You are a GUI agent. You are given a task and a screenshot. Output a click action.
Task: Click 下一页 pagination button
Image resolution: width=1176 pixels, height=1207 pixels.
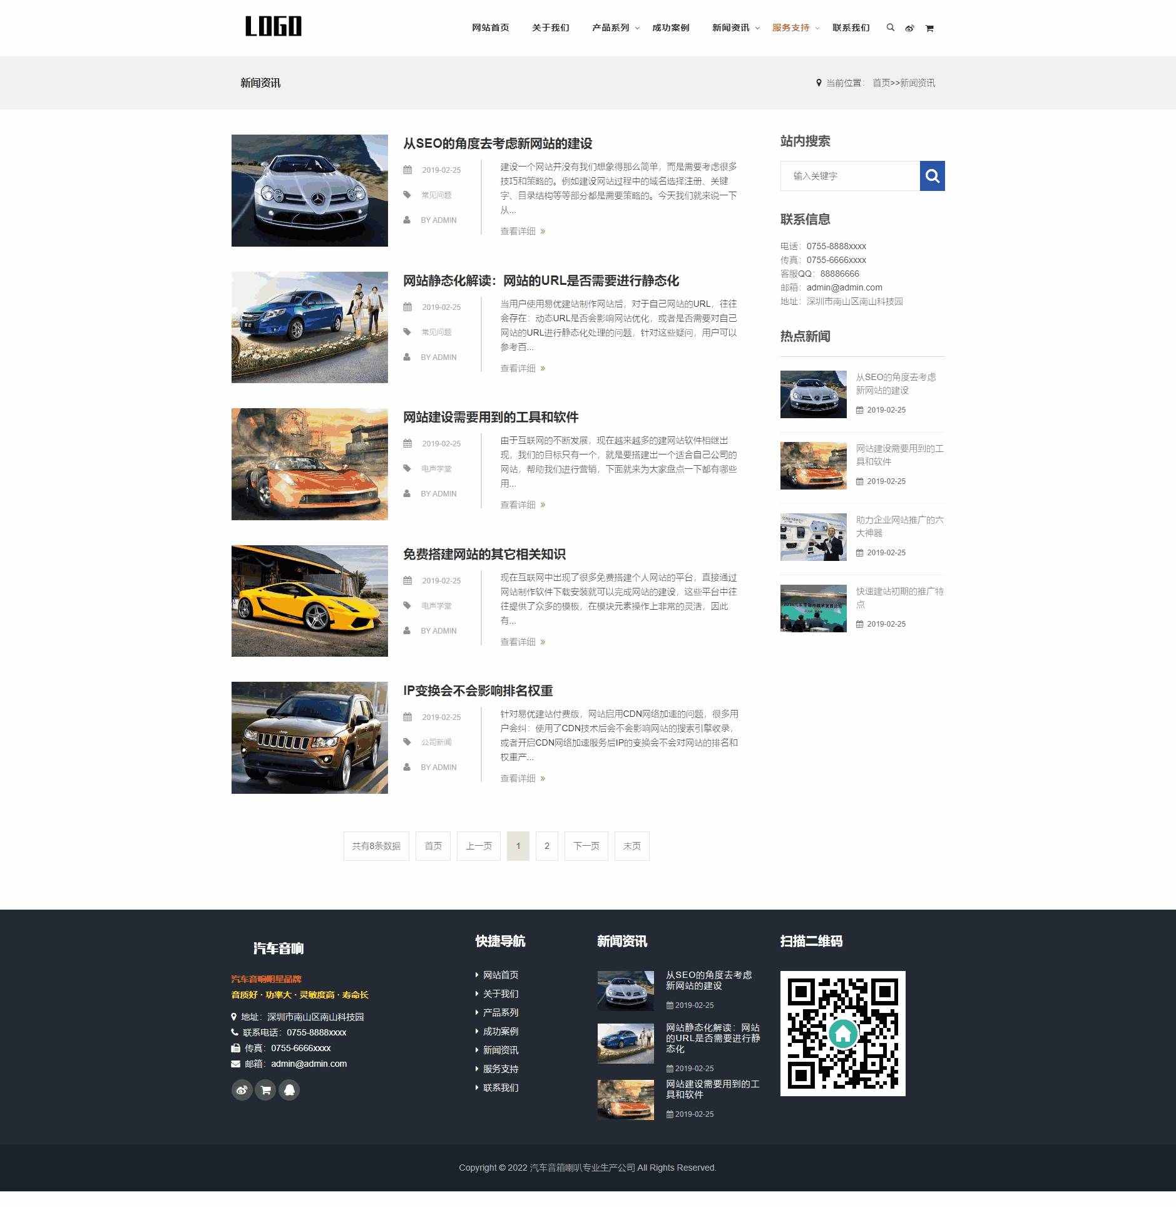click(x=586, y=846)
